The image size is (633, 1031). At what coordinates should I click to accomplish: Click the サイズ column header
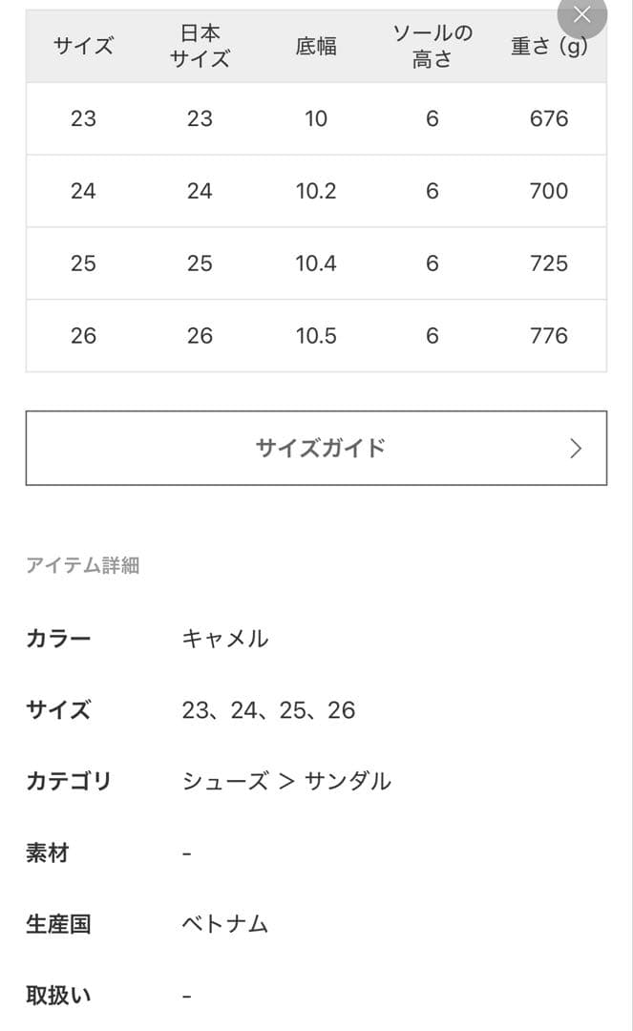[84, 46]
